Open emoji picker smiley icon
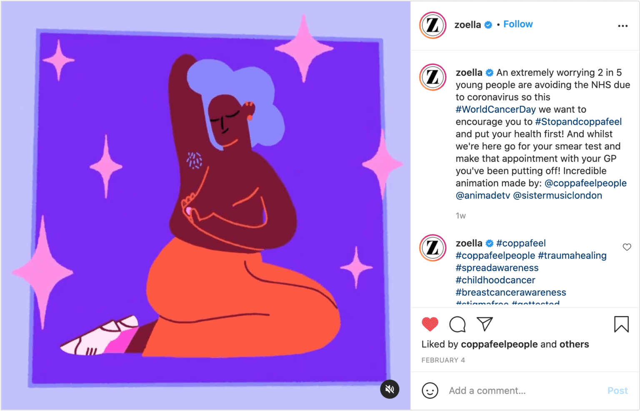The height and width of the screenshot is (411, 640). pyautogui.click(x=430, y=391)
